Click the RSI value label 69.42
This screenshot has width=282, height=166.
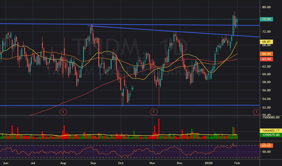[266, 145]
